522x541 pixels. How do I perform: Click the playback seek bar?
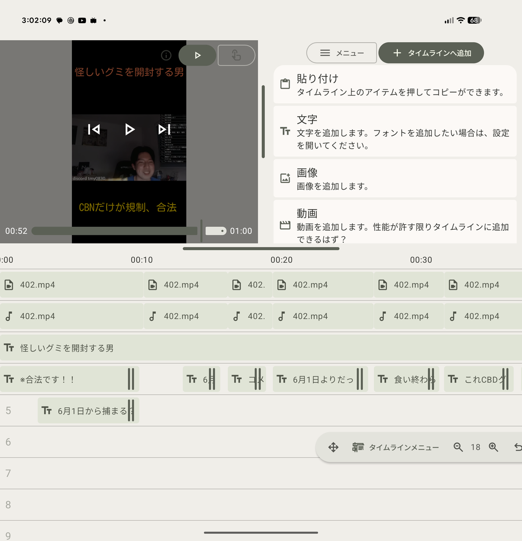pyautogui.click(x=115, y=231)
